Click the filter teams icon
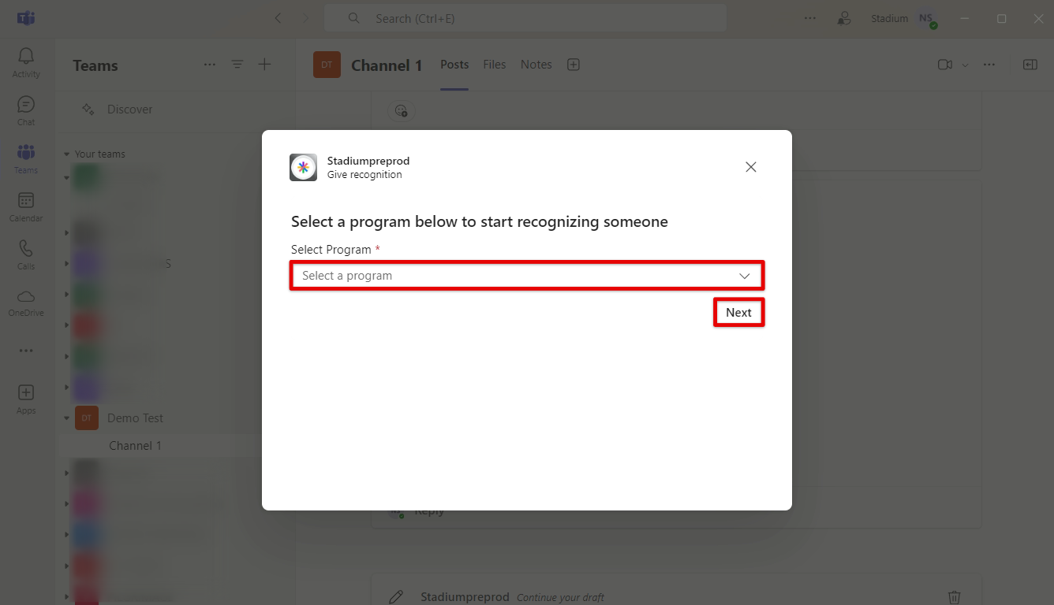The image size is (1054, 605). pyautogui.click(x=237, y=65)
